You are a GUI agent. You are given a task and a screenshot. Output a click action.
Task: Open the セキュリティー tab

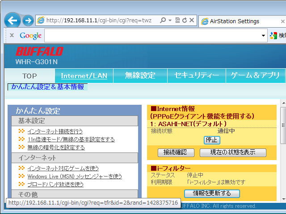click(197, 76)
